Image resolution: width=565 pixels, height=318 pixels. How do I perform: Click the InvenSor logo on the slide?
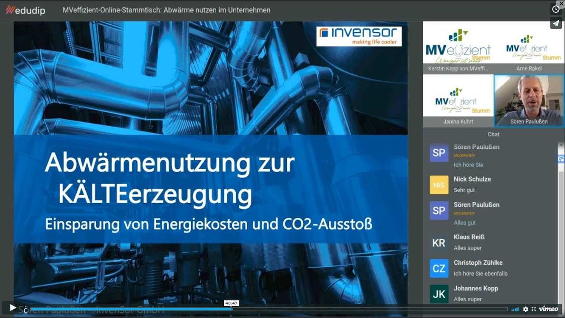point(359,36)
